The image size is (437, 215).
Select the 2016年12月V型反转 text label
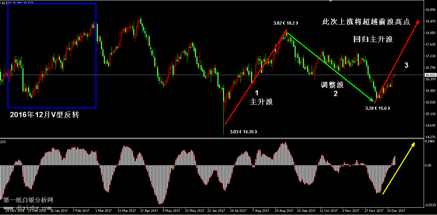[44, 115]
